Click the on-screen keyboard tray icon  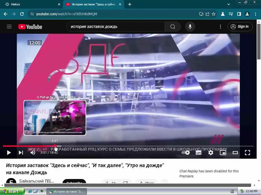pos(232,191)
